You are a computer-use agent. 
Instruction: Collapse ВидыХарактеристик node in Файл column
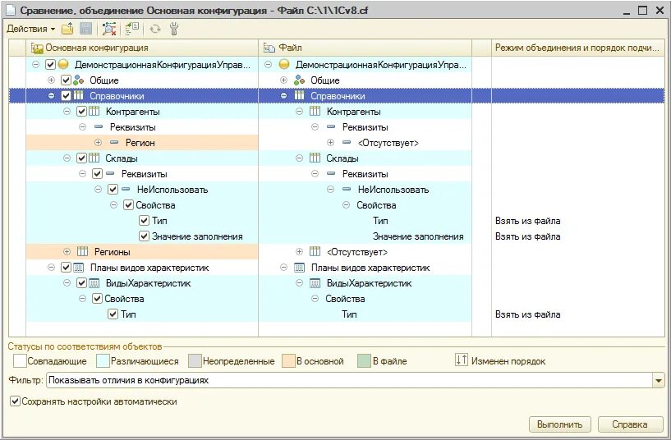(x=299, y=283)
